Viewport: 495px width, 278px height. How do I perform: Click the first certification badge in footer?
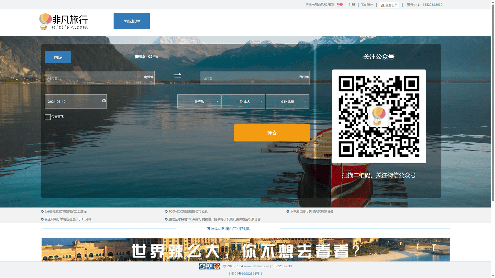click(x=202, y=266)
